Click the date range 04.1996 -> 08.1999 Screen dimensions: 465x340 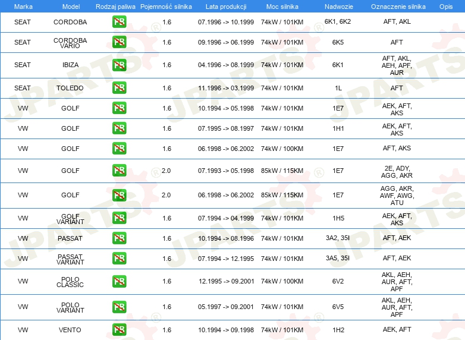point(226,65)
